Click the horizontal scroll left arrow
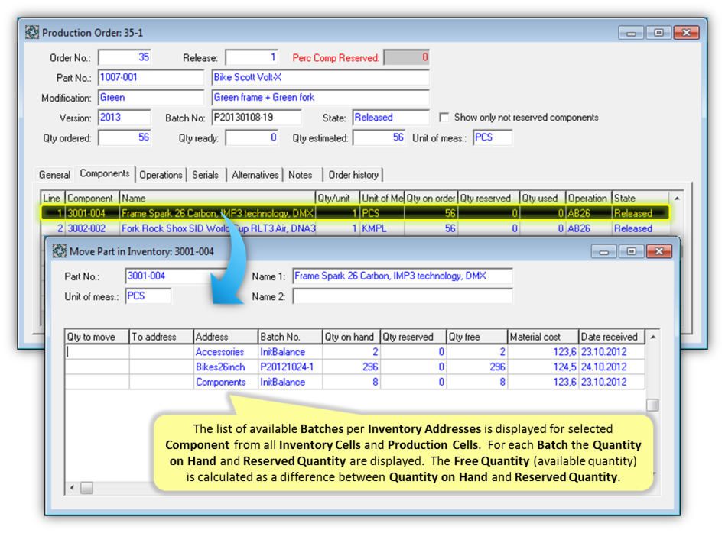This screenshot has height=533, width=725. [72, 488]
